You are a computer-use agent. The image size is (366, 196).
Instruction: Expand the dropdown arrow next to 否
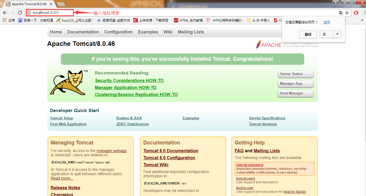pos(337,34)
